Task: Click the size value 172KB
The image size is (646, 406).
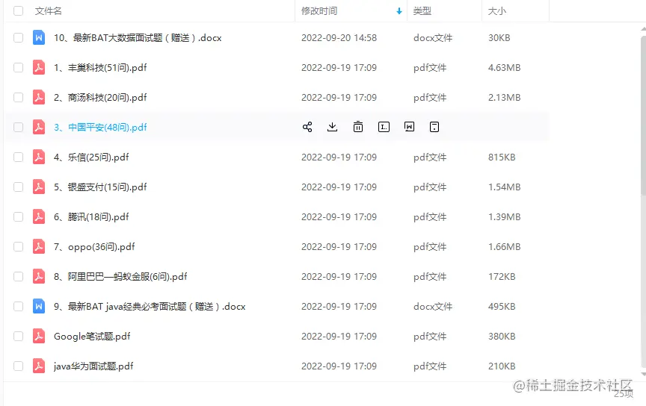Action: (x=502, y=276)
